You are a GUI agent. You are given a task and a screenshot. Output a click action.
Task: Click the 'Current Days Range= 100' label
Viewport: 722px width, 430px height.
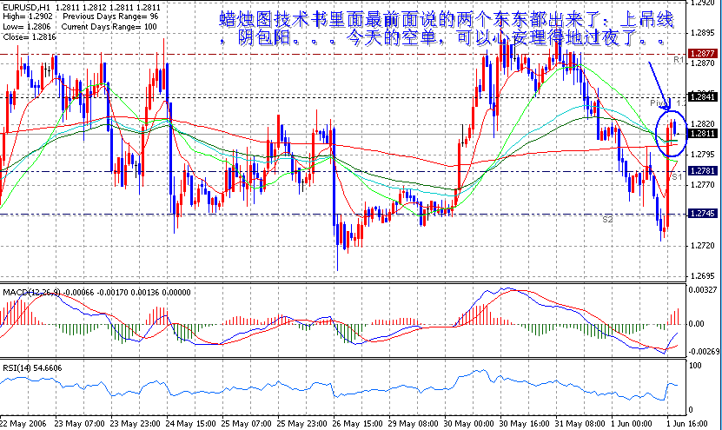109,27
